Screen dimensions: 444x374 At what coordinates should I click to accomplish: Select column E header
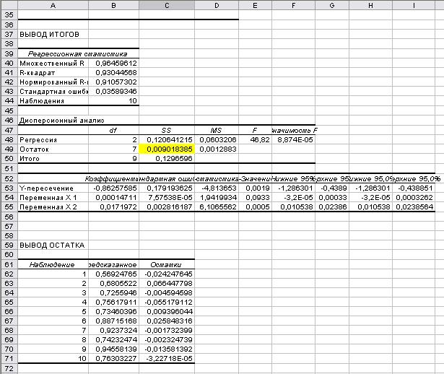click(255, 5)
